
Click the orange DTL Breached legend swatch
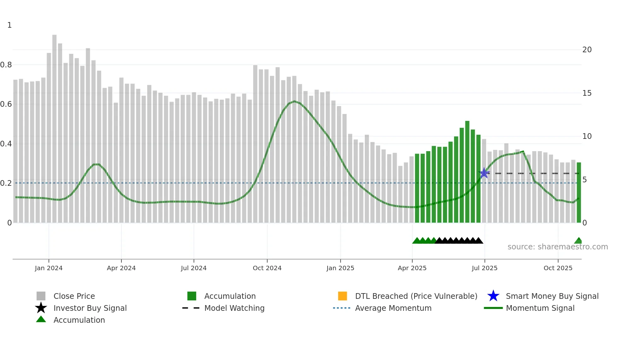(342, 296)
